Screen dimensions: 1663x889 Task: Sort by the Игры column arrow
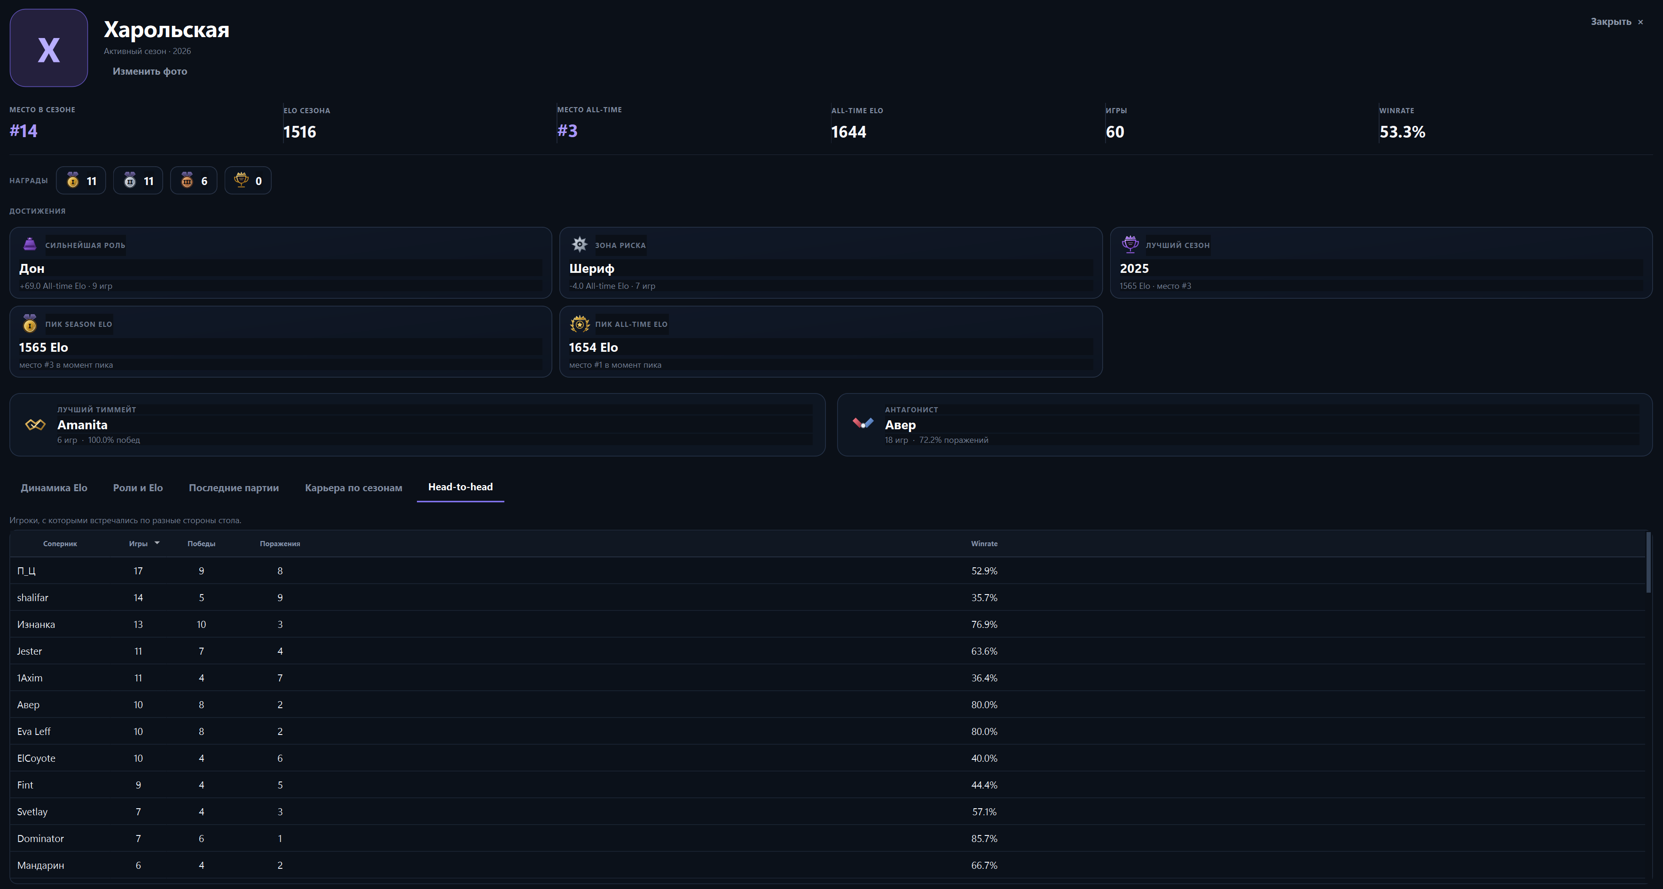click(x=157, y=543)
